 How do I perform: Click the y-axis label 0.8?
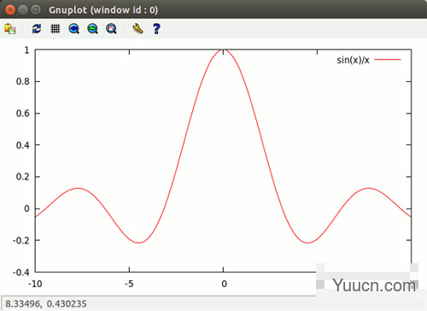23,82
